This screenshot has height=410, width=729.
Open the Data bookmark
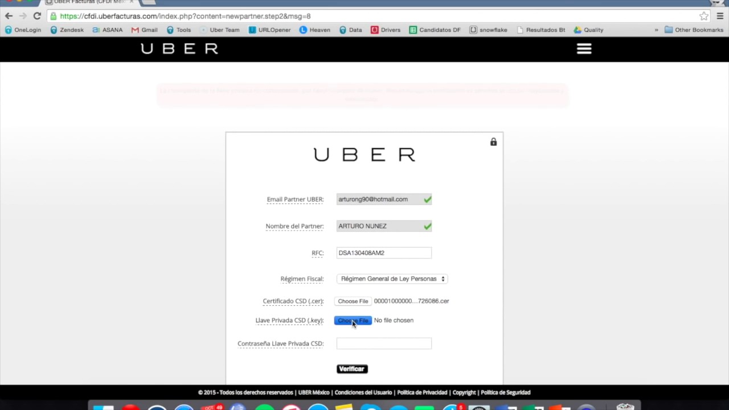(x=350, y=30)
